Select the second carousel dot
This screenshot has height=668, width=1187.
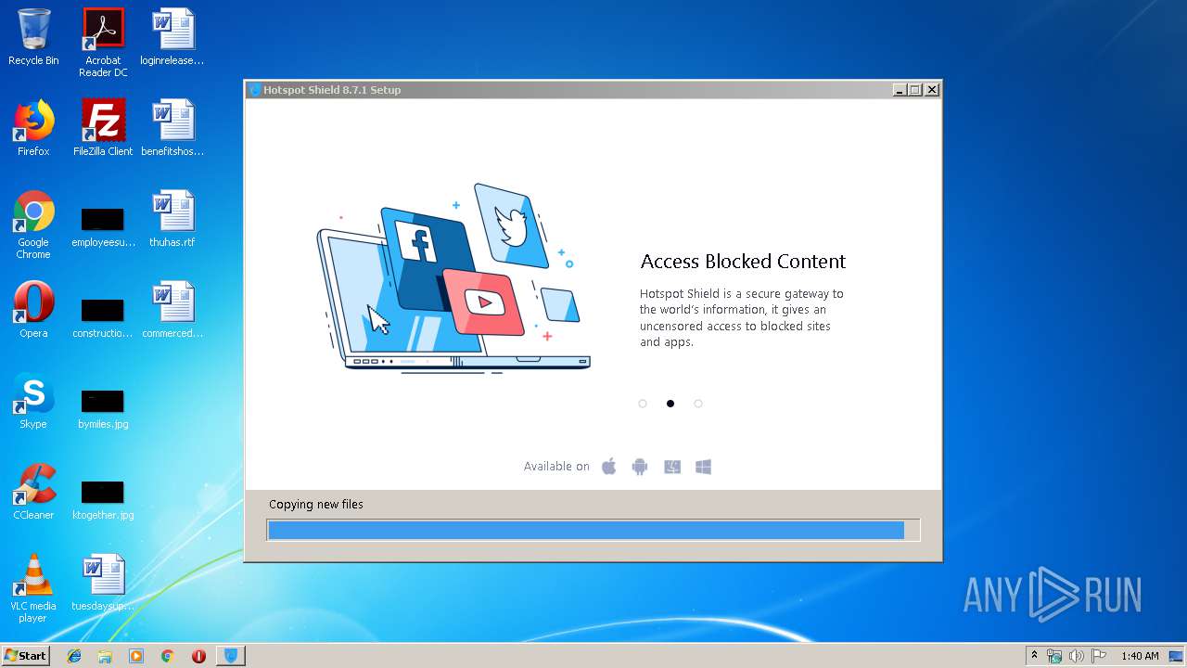[x=670, y=404]
